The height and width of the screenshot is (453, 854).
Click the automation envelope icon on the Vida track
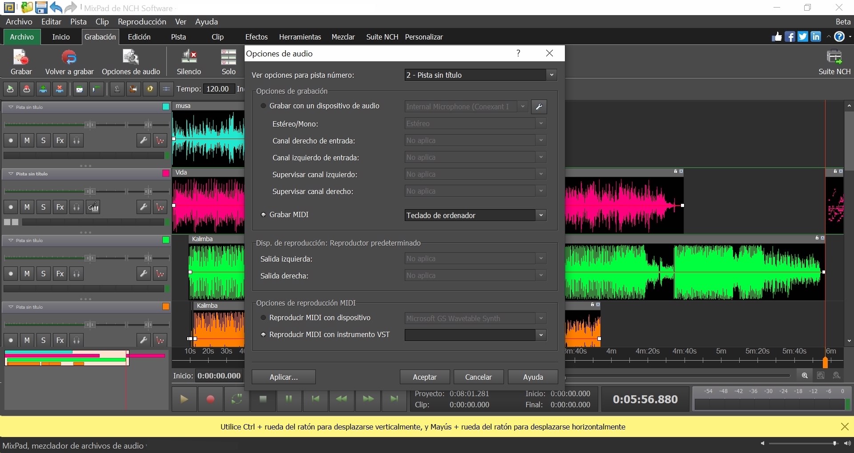tap(160, 207)
